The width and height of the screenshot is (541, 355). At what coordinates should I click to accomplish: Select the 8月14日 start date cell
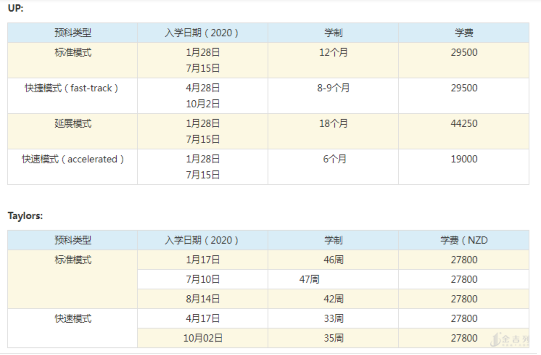203,299
